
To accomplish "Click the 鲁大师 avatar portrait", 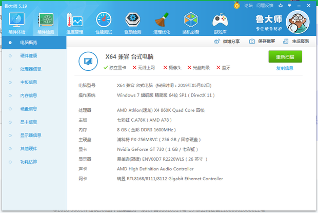I will 297,22.
